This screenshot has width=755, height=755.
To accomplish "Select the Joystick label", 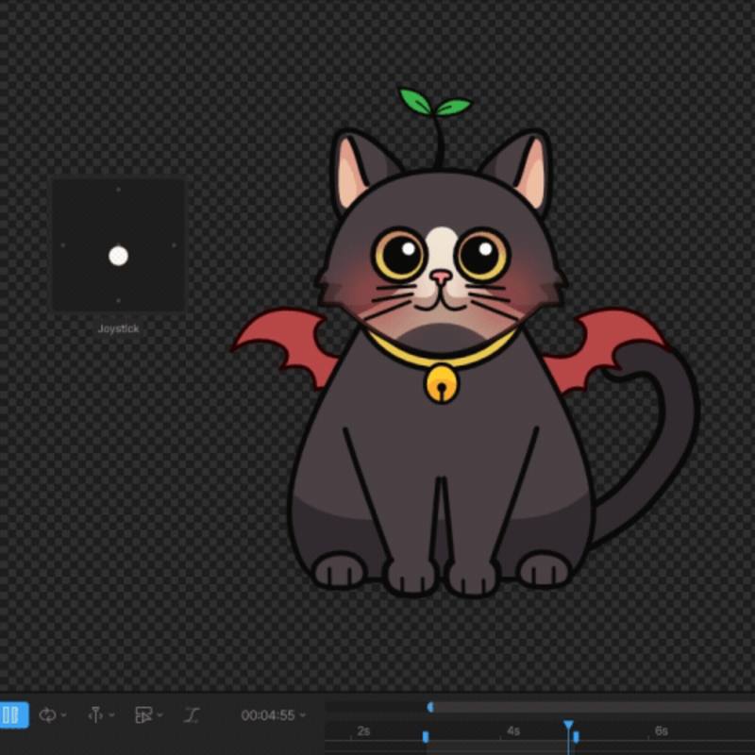I will pyautogui.click(x=119, y=328).
